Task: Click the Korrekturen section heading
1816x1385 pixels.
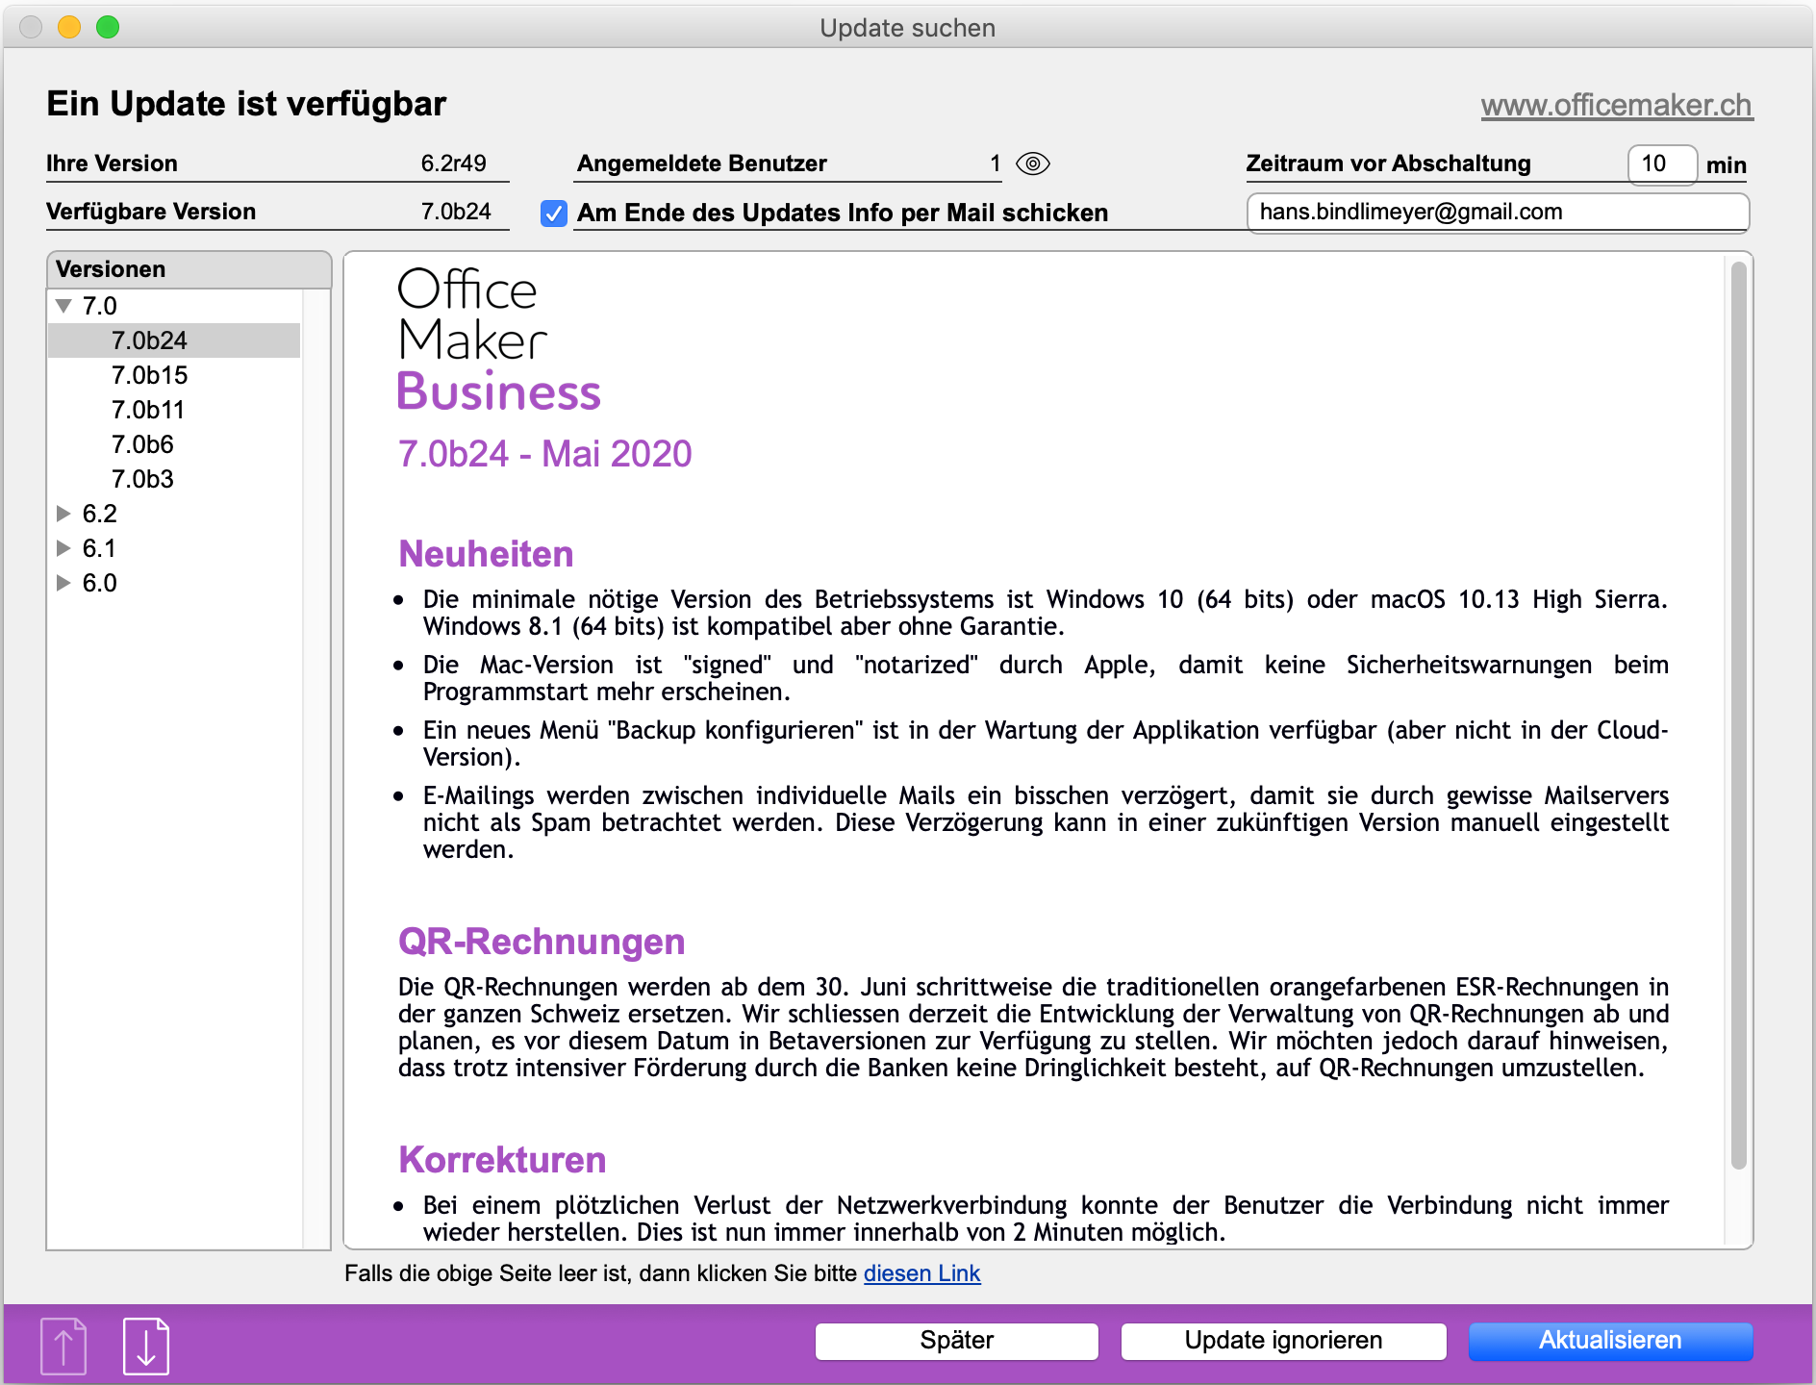Action: (x=502, y=1160)
